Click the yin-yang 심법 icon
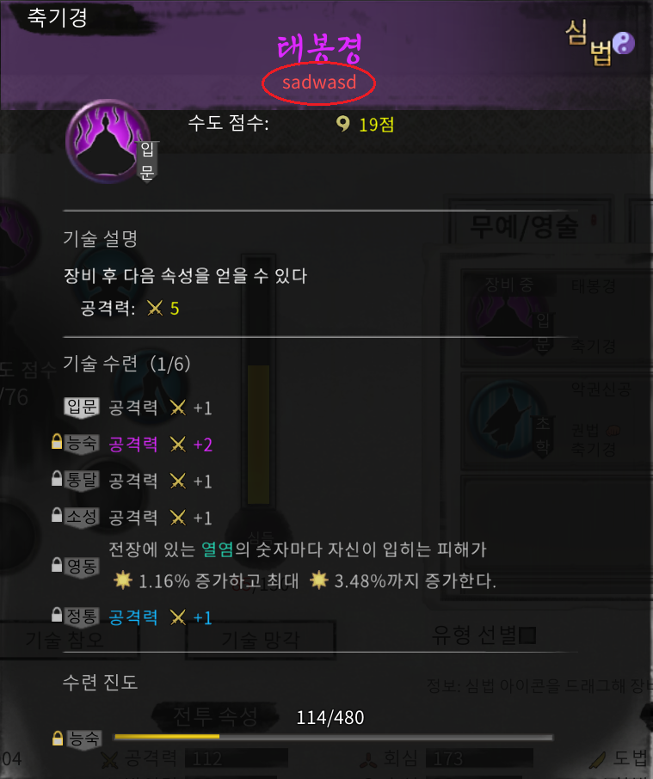653x779 pixels. coord(623,43)
